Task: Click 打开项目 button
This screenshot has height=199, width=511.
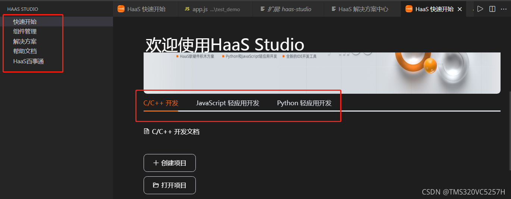Action: tap(170, 185)
